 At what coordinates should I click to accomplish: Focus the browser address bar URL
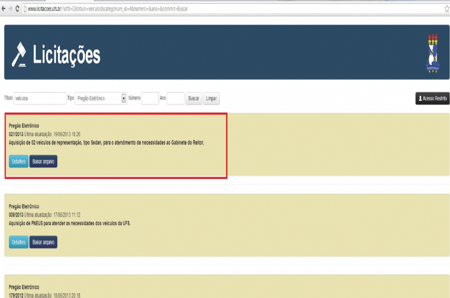point(180,9)
